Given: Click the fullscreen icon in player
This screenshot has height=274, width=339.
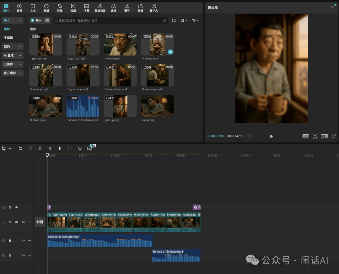Looking at the screenshot, I should tap(334, 136).
